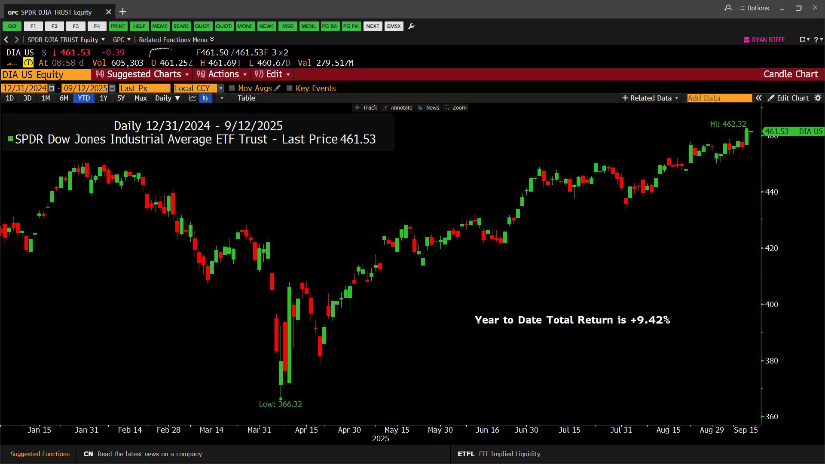Activate the Track crosshair toggle

(366, 108)
